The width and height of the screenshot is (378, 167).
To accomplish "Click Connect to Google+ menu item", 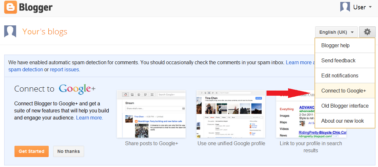I will pos(344,91).
